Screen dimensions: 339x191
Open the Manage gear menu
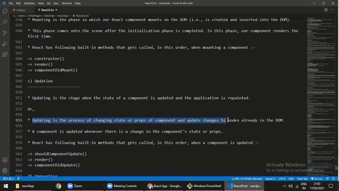(x=5, y=171)
